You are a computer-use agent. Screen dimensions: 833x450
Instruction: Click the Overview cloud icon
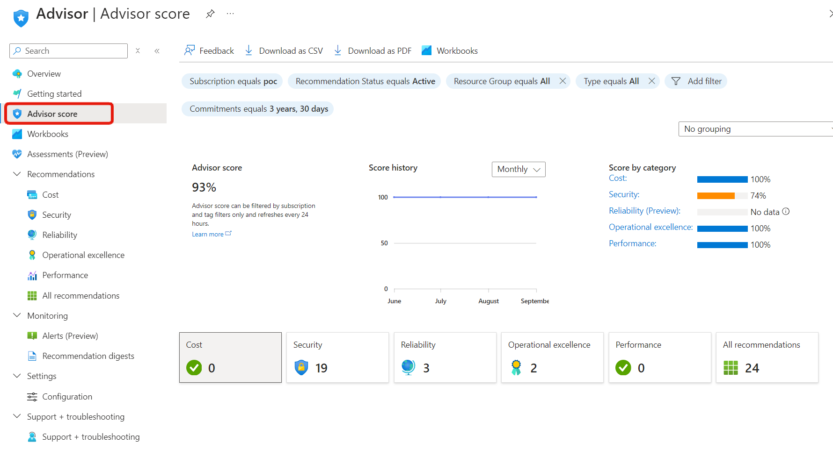[x=17, y=74]
